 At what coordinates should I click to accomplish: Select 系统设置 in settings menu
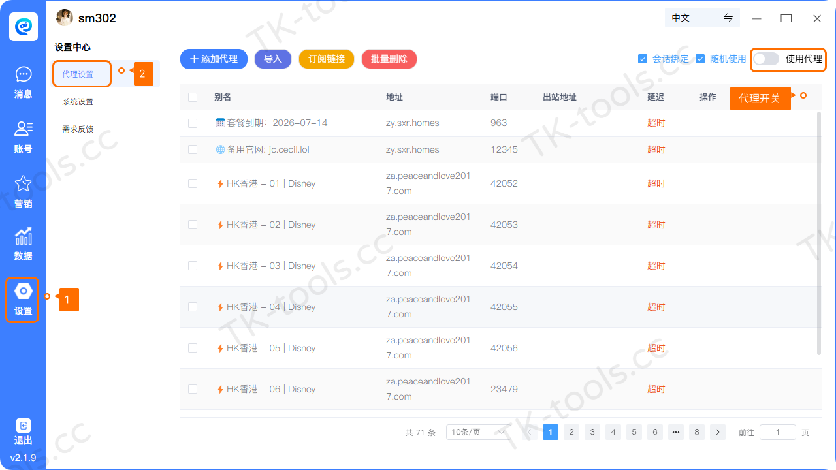tap(78, 102)
